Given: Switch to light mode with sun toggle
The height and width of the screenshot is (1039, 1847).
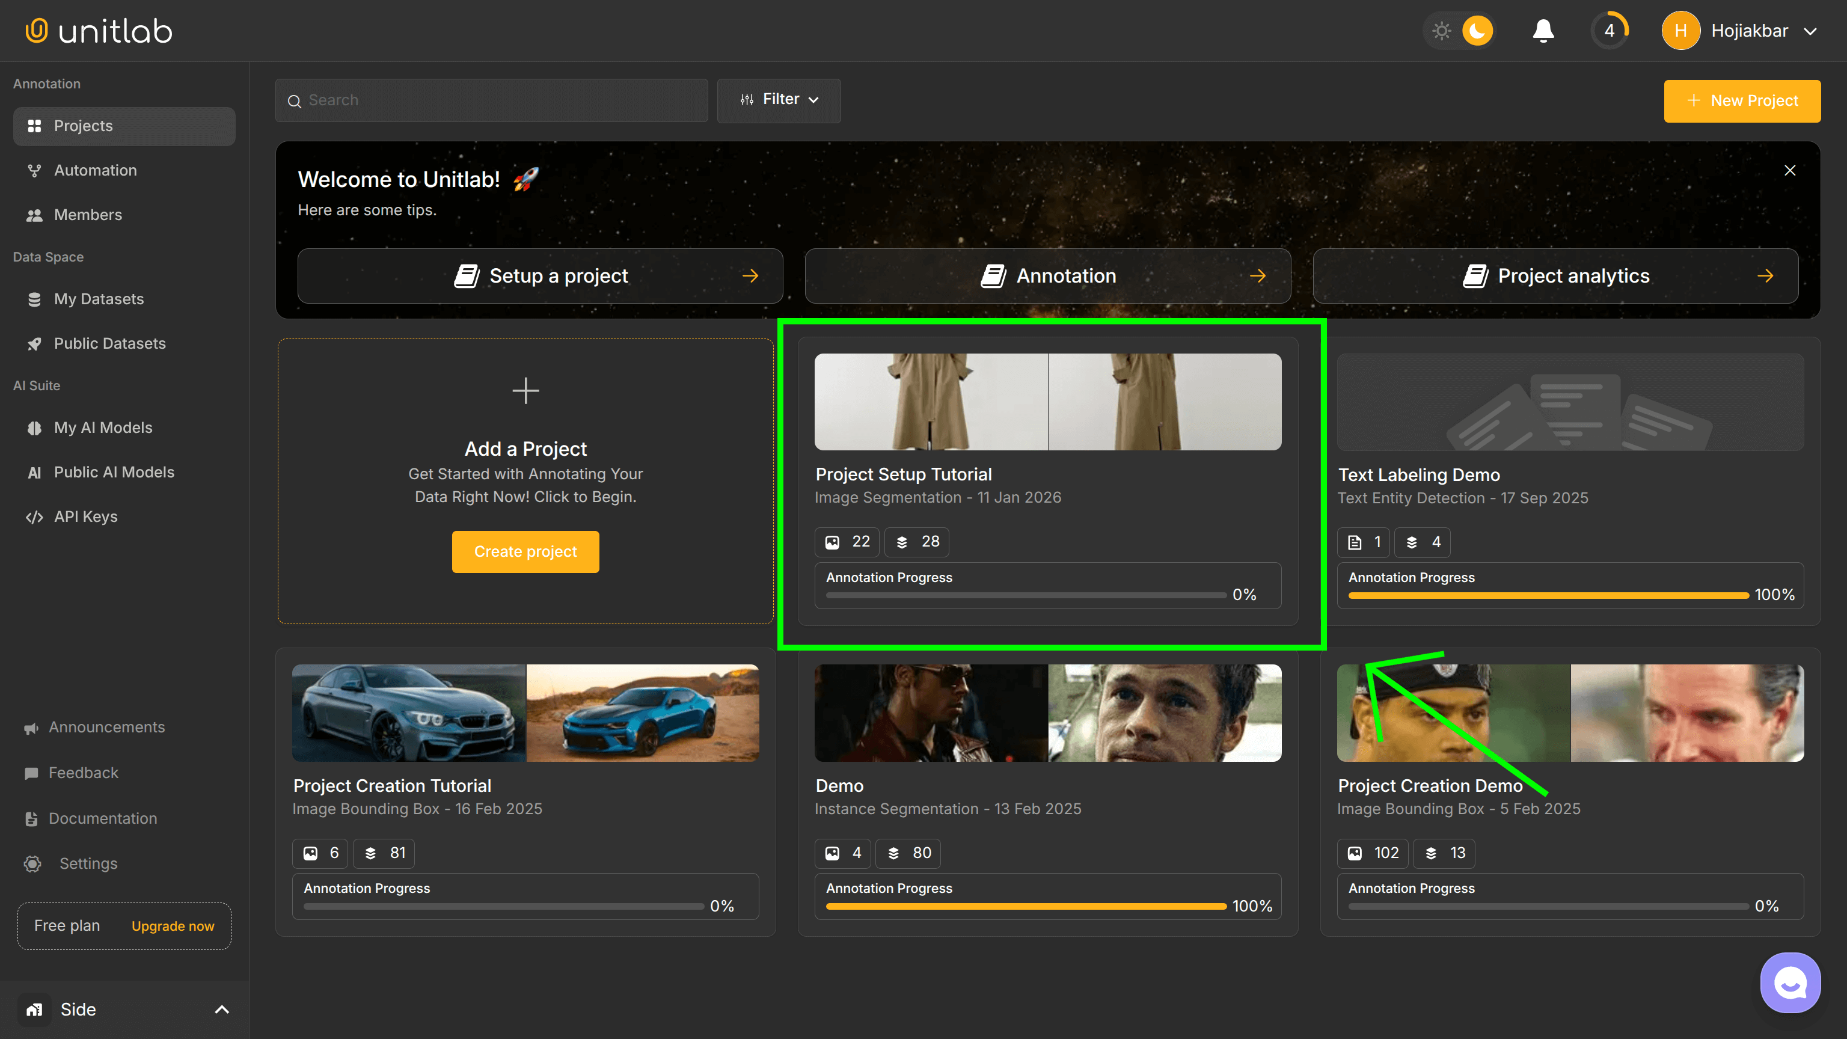Looking at the screenshot, I should tap(1442, 30).
